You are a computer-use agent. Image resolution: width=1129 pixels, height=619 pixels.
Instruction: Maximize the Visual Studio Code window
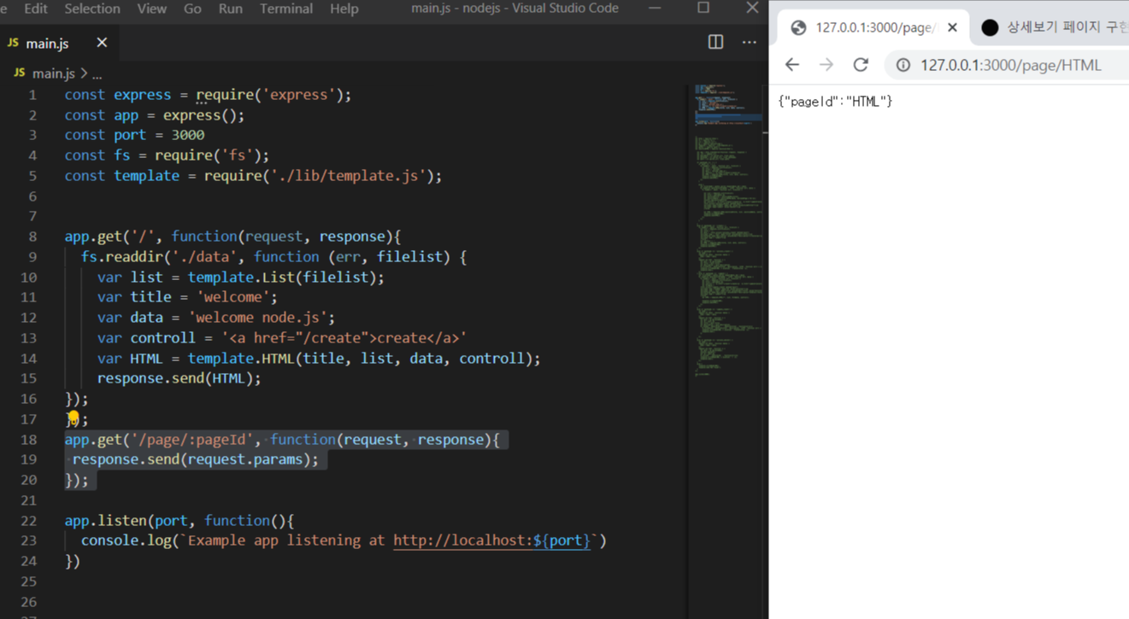[703, 9]
